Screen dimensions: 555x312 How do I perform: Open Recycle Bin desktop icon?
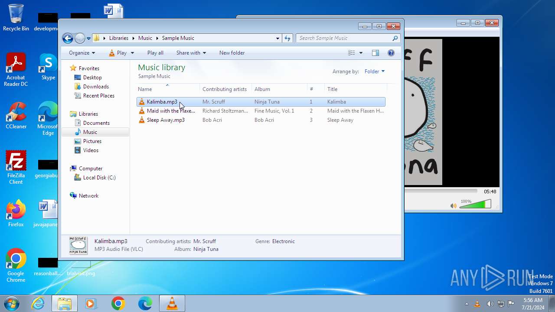click(16, 18)
